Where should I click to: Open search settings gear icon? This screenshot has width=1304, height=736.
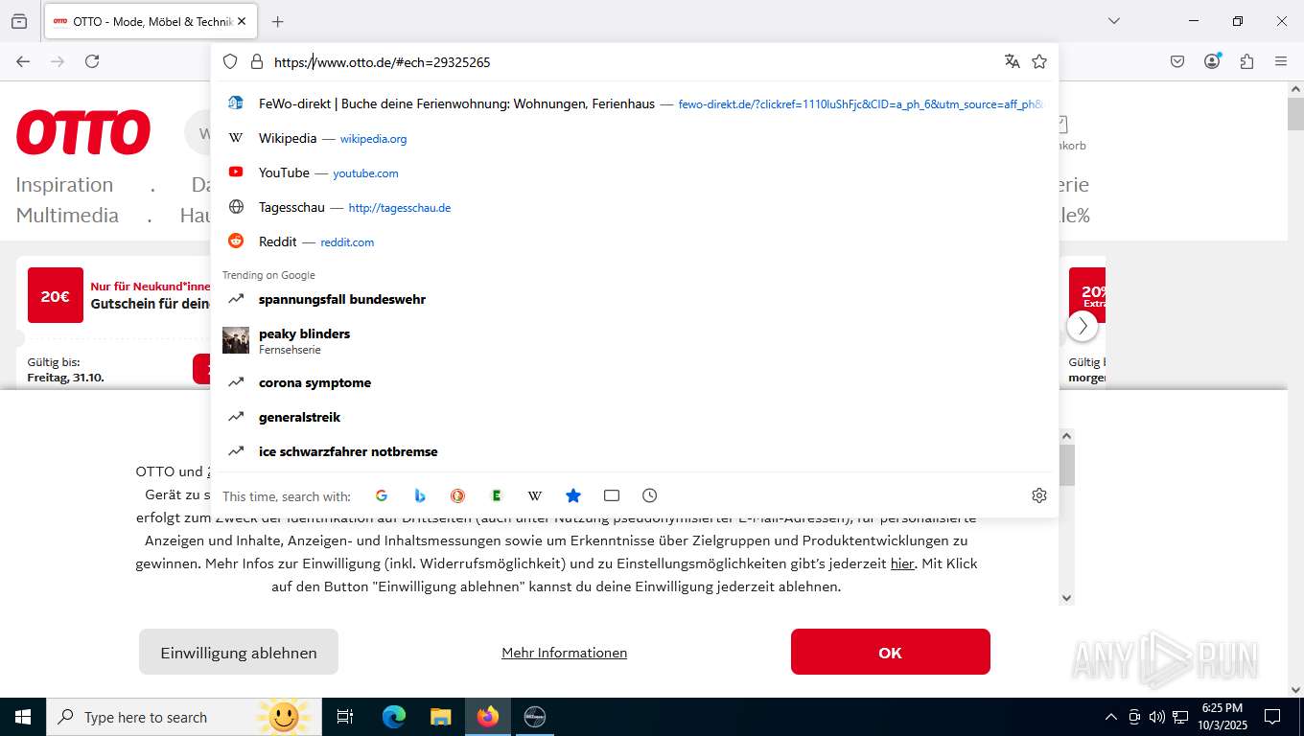1039,495
